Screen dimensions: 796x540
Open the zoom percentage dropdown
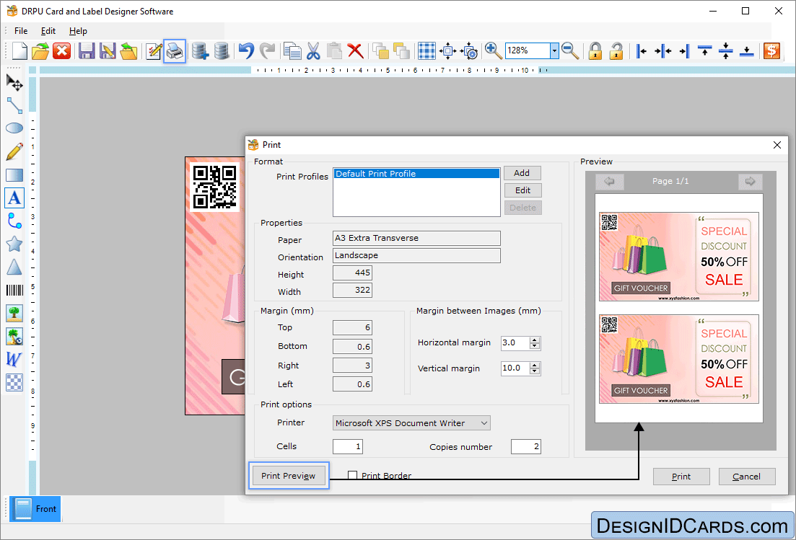pos(554,50)
